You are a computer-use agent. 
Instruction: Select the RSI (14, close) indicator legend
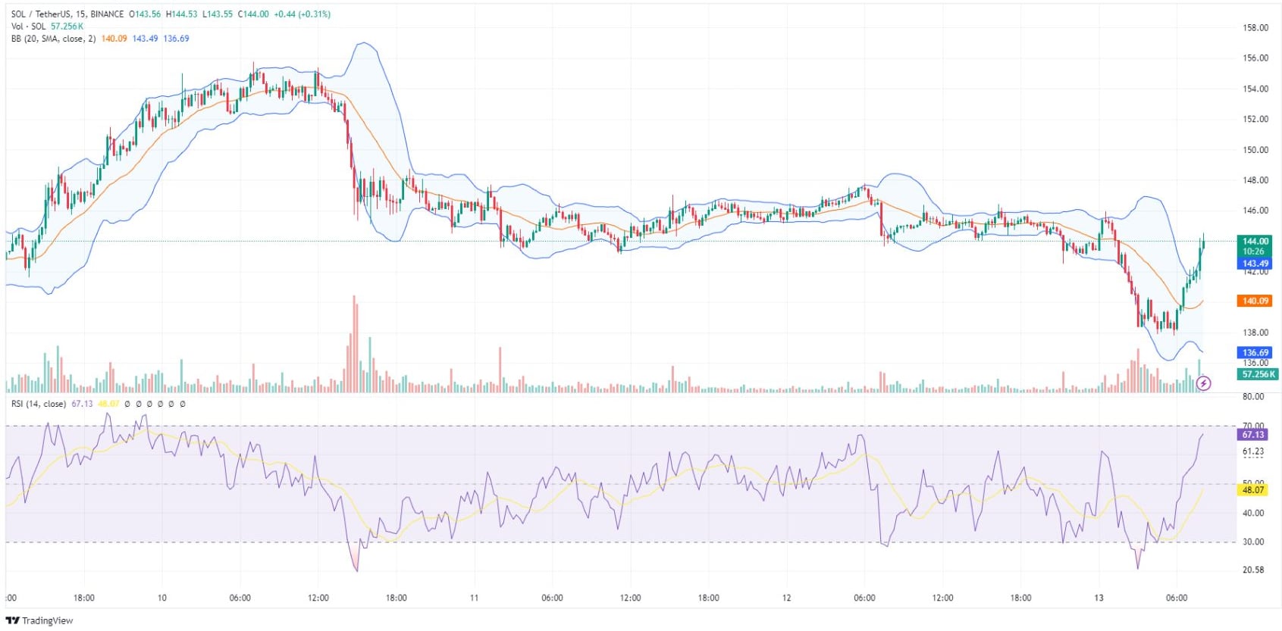[x=39, y=404]
